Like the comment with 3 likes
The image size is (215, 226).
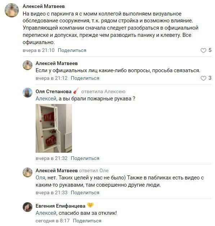(x=203, y=78)
